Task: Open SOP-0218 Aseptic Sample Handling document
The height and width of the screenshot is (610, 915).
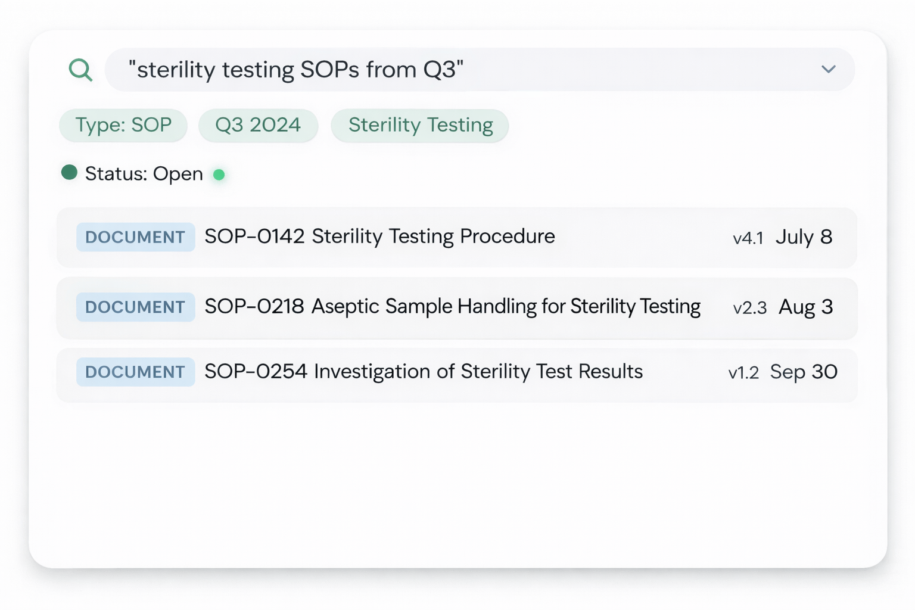Action: click(x=453, y=306)
